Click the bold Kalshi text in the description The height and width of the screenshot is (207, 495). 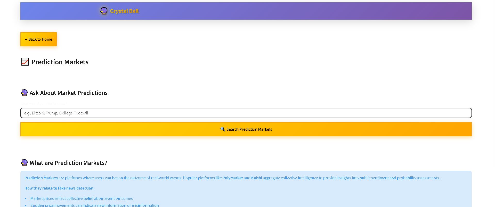(x=256, y=178)
